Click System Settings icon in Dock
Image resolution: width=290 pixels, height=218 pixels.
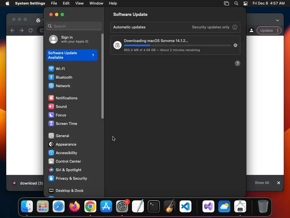coord(122,206)
